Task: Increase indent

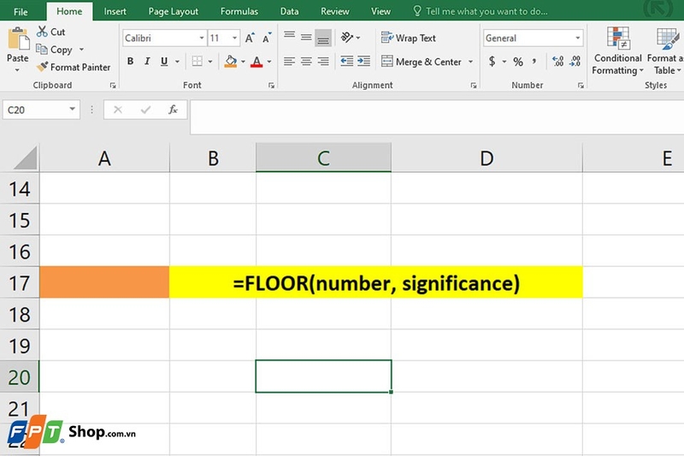Action: (x=364, y=61)
